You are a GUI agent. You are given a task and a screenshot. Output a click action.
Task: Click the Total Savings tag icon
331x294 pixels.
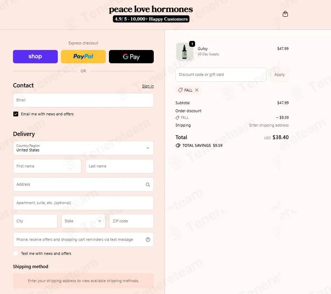coord(178,145)
